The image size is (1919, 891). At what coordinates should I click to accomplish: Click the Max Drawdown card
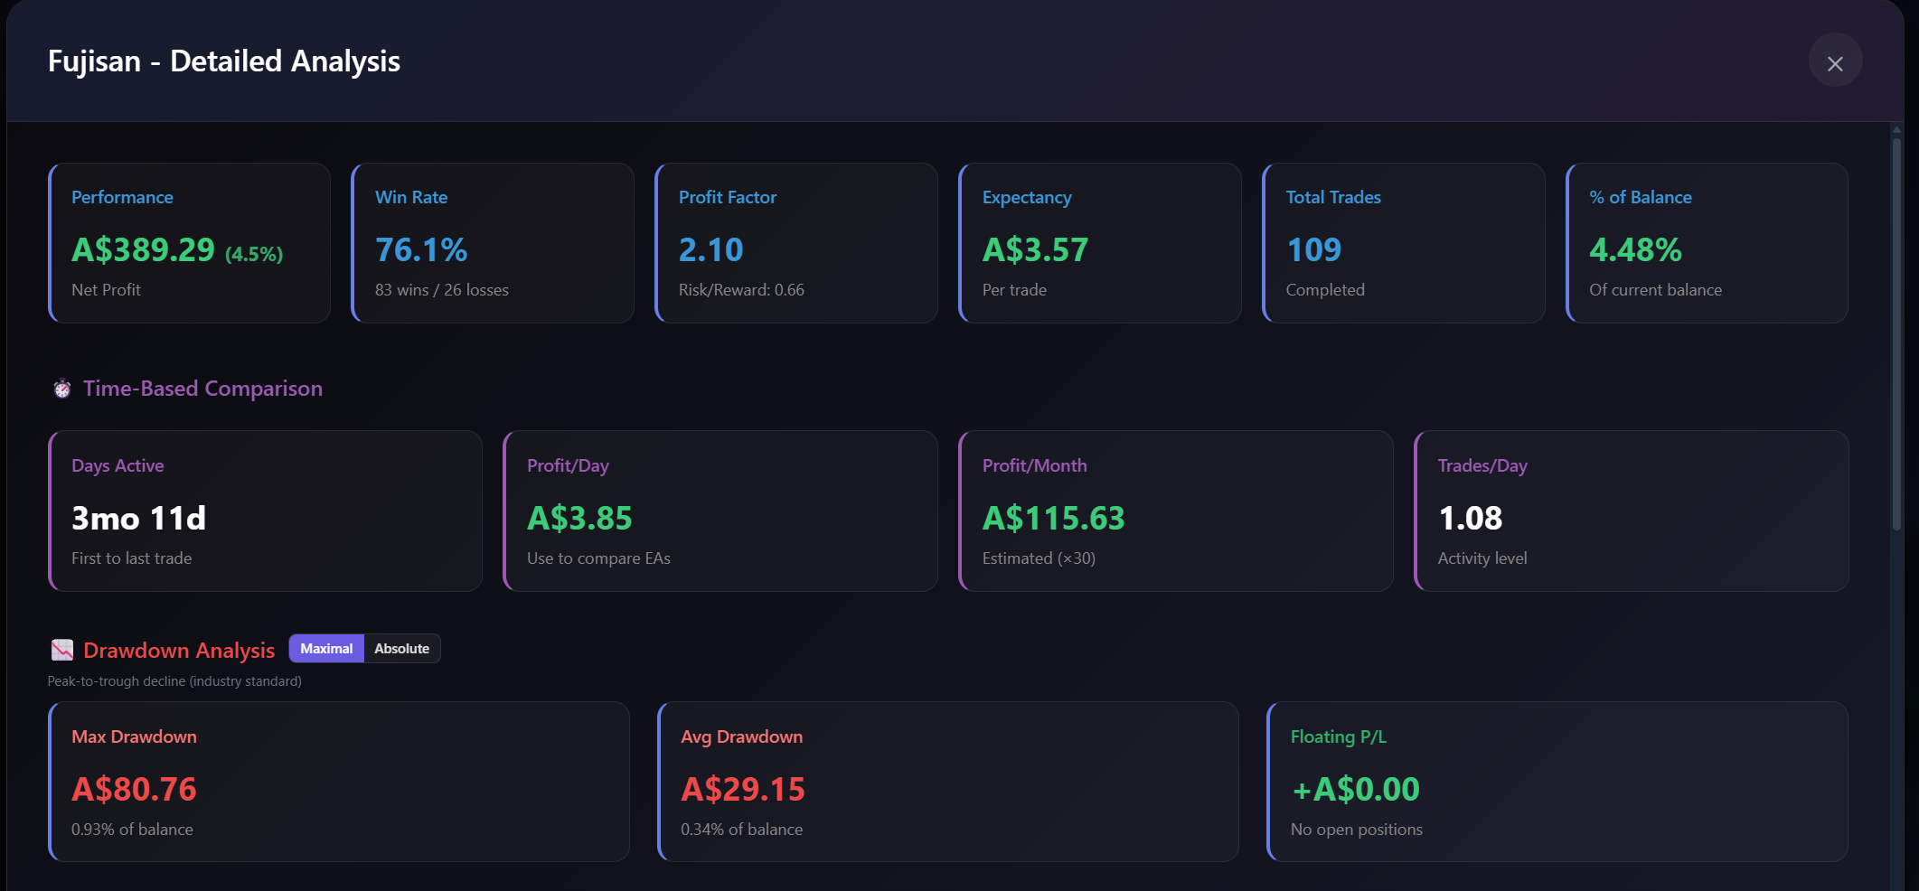339,782
